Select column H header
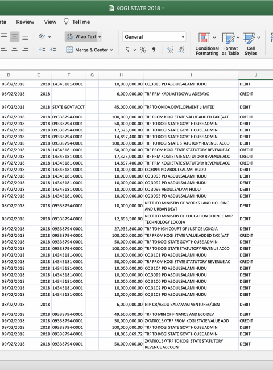The image size is (273, 370). click(121, 75)
